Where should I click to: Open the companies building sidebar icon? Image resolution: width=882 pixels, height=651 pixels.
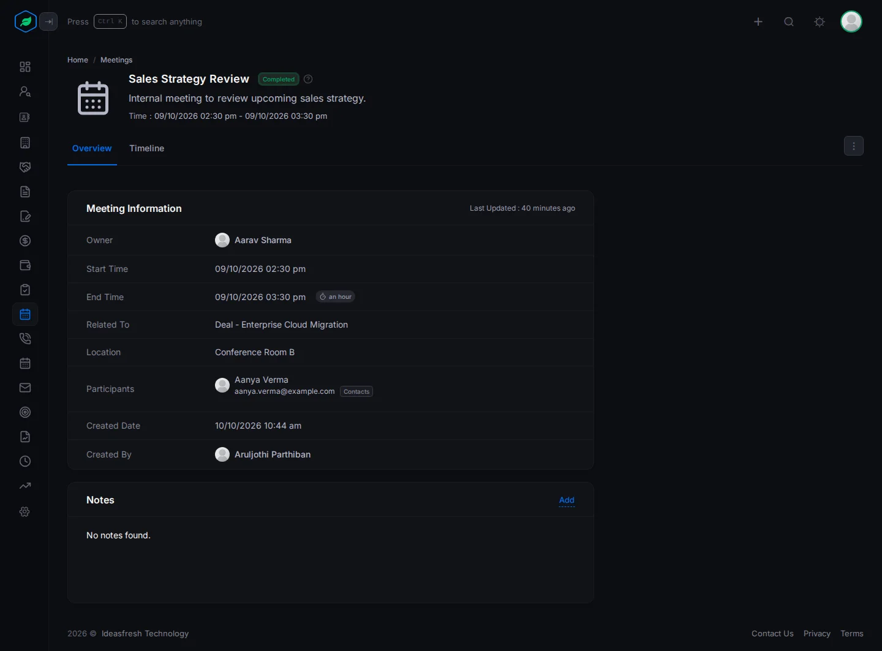point(25,143)
